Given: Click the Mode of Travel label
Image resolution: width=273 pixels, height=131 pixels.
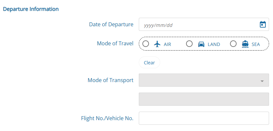Looking at the screenshot, I should coord(115,43).
